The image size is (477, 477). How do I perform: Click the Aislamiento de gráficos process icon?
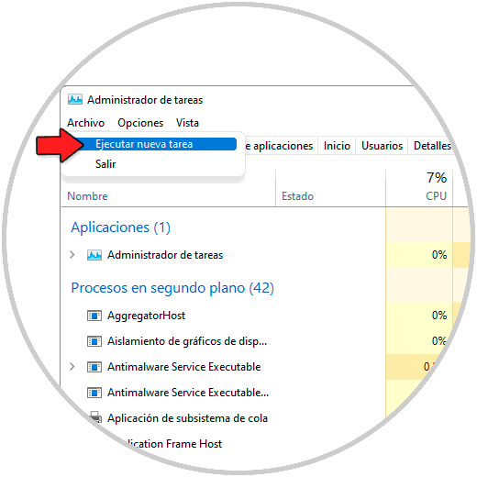point(94,341)
